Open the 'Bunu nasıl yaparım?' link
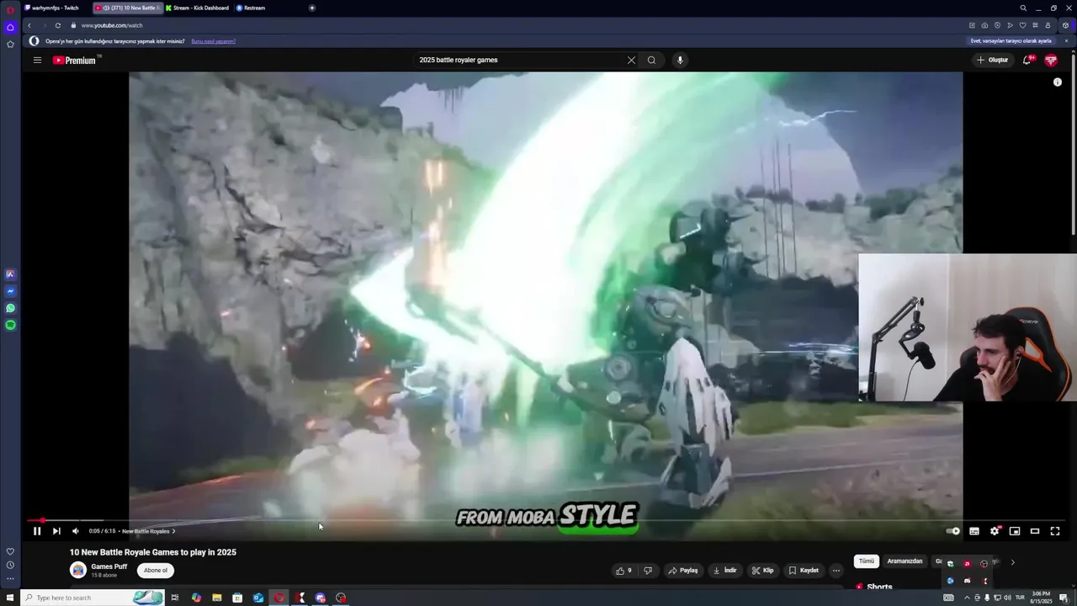The width and height of the screenshot is (1077, 606). pyautogui.click(x=213, y=41)
